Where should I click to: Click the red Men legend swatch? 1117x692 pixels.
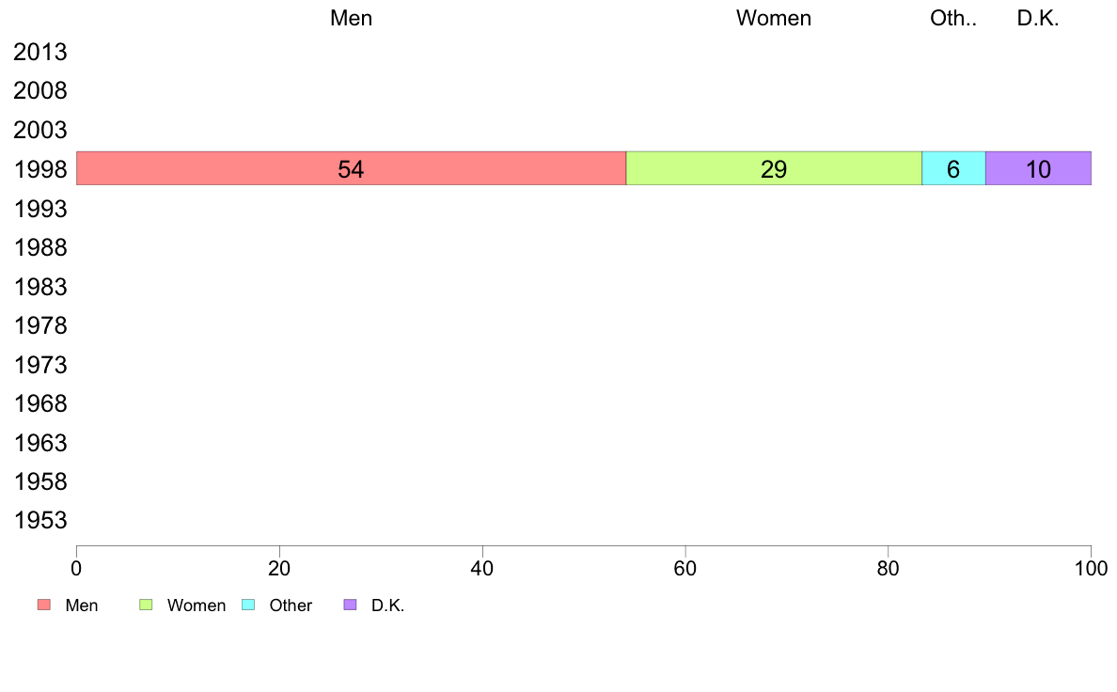pos(44,605)
